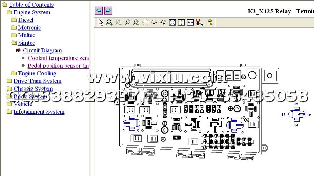Select the zoom to rectangle tool

pos(136,22)
